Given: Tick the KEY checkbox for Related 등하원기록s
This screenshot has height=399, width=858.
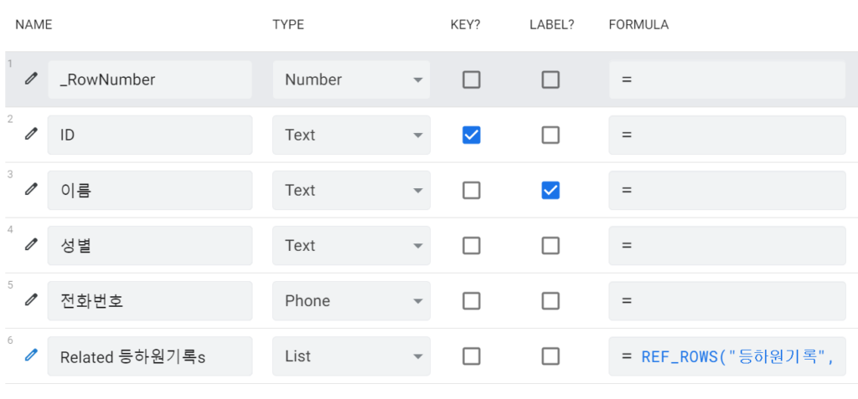Looking at the screenshot, I should [x=471, y=356].
